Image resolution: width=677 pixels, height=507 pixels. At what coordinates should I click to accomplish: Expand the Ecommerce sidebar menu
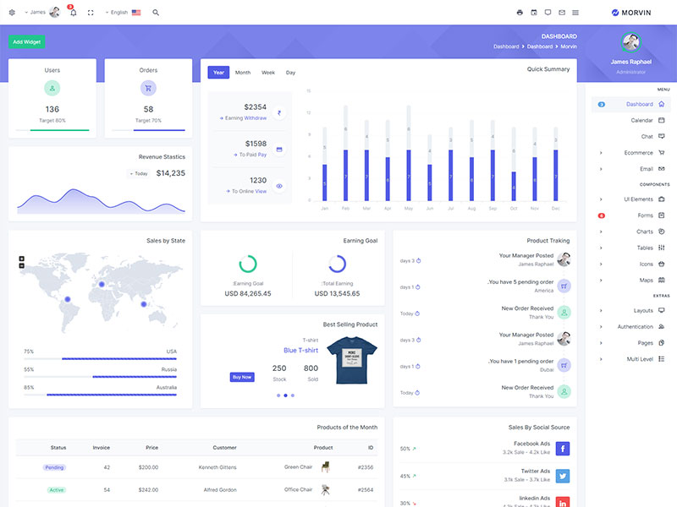pos(631,153)
